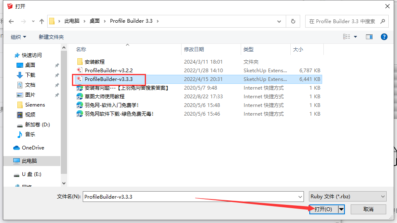397x223 pixels.
Task: Open 音乐 in the sidebar
Action: pyautogui.click(x=30, y=134)
